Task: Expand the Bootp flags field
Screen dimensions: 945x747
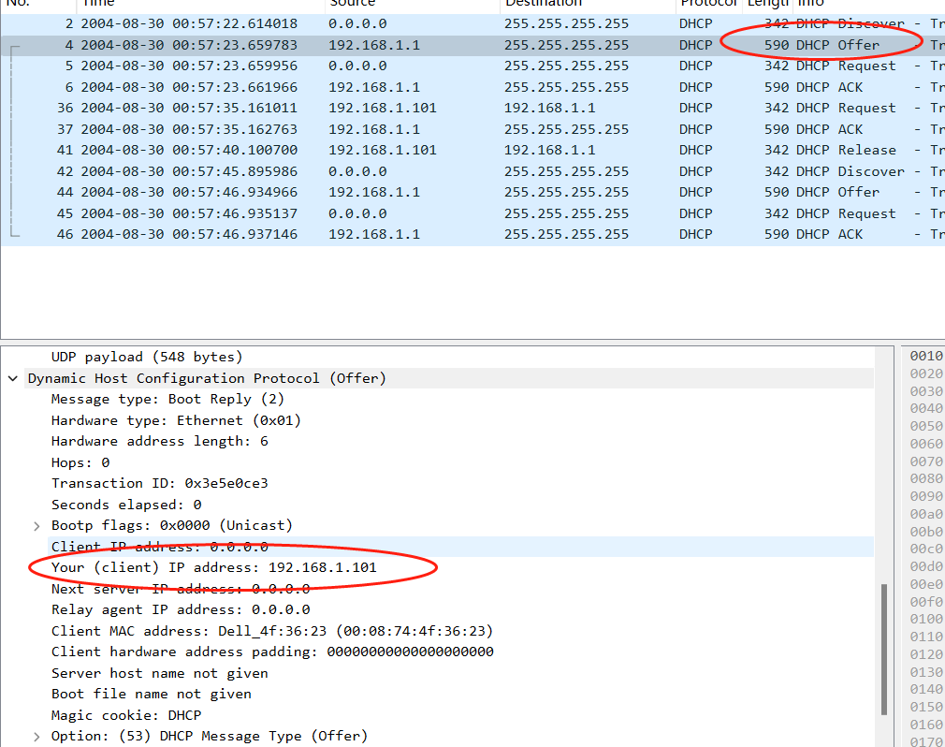Action: pyautogui.click(x=36, y=525)
